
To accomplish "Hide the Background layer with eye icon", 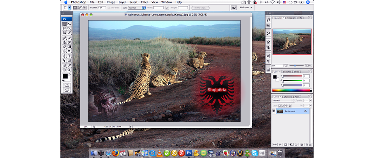I will [274, 111].
